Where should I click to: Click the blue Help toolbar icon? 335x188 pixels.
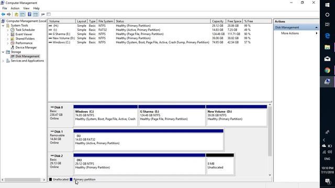coord(29,14)
